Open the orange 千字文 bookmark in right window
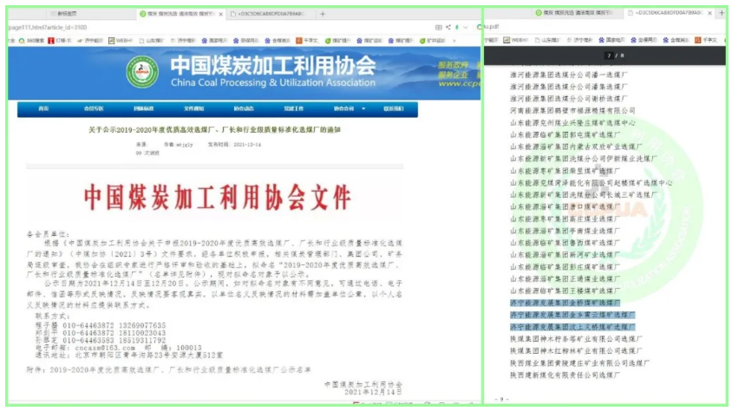The image size is (732, 411). coord(706,40)
